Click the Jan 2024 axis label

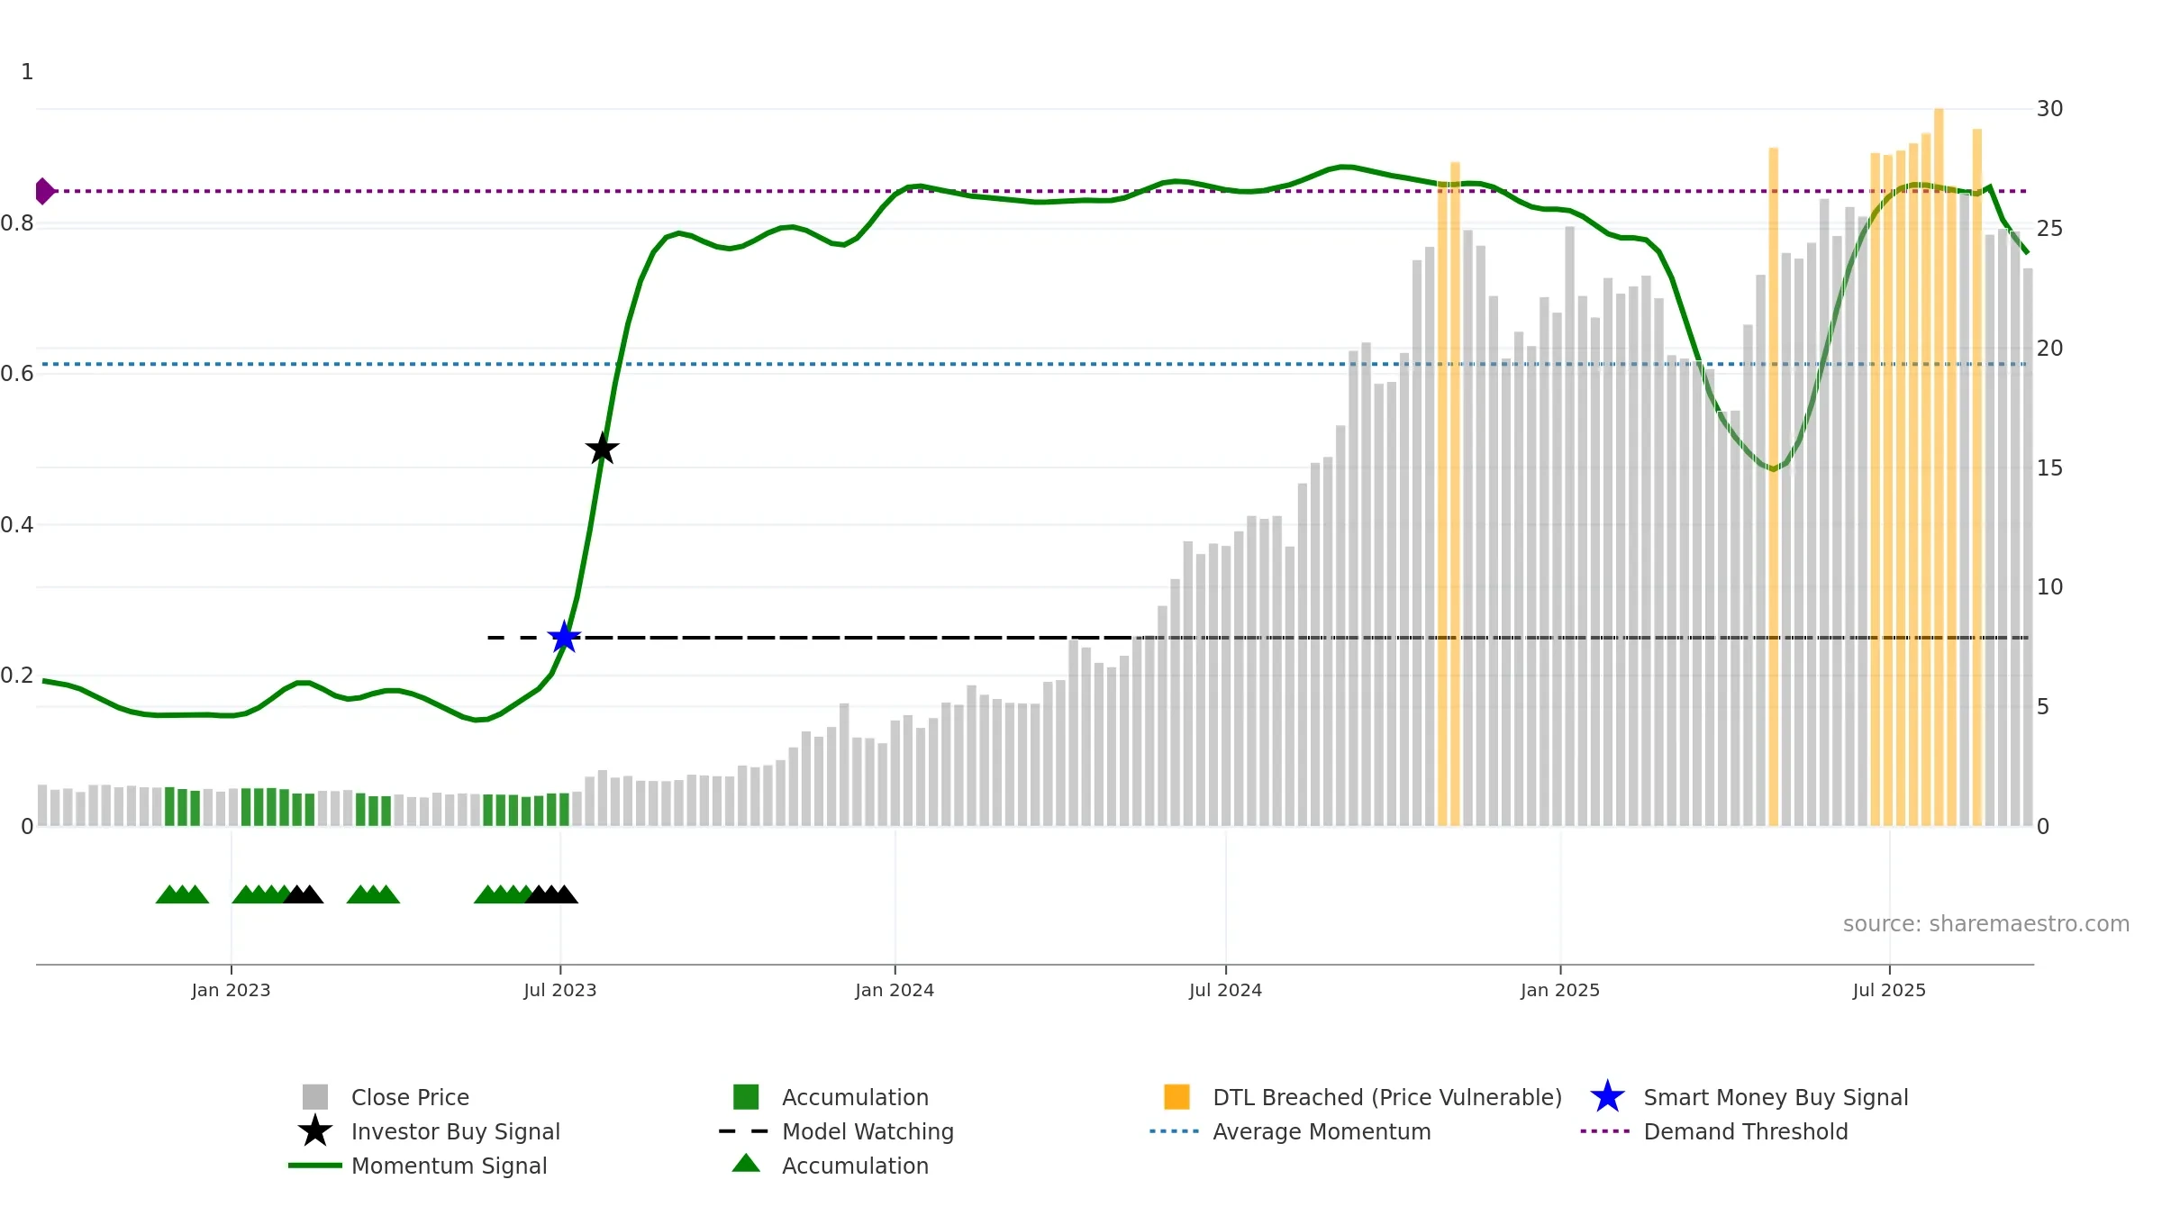[x=895, y=990]
